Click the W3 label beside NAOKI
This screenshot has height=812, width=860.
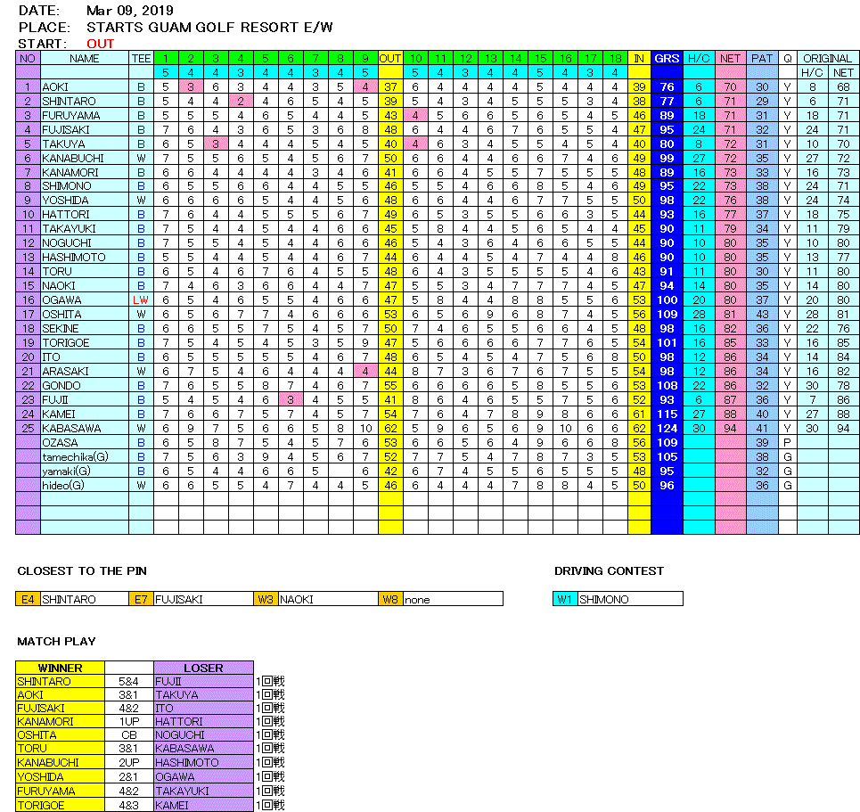[266, 600]
